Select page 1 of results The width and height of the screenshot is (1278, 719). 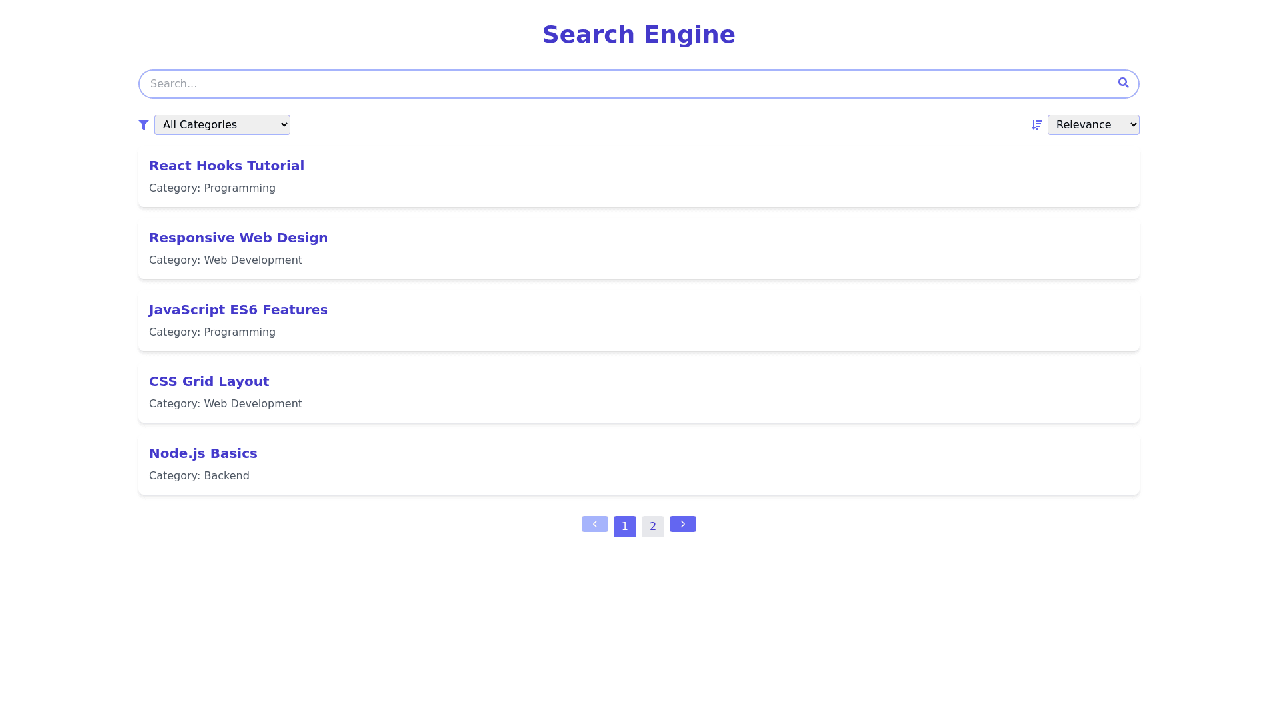[x=624, y=526]
